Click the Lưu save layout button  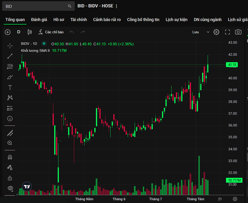click(x=196, y=32)
